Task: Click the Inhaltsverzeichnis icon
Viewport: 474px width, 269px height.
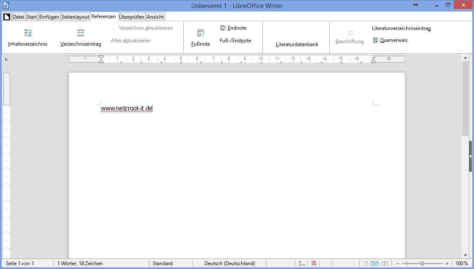Action: (x=28, y=33)
